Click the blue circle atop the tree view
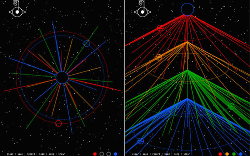Viewport: 250px width, 156px height. (x=187, y=9)
